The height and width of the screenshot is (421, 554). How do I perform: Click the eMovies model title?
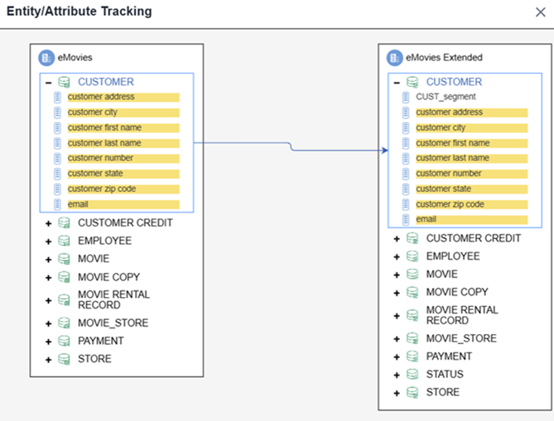75,58
